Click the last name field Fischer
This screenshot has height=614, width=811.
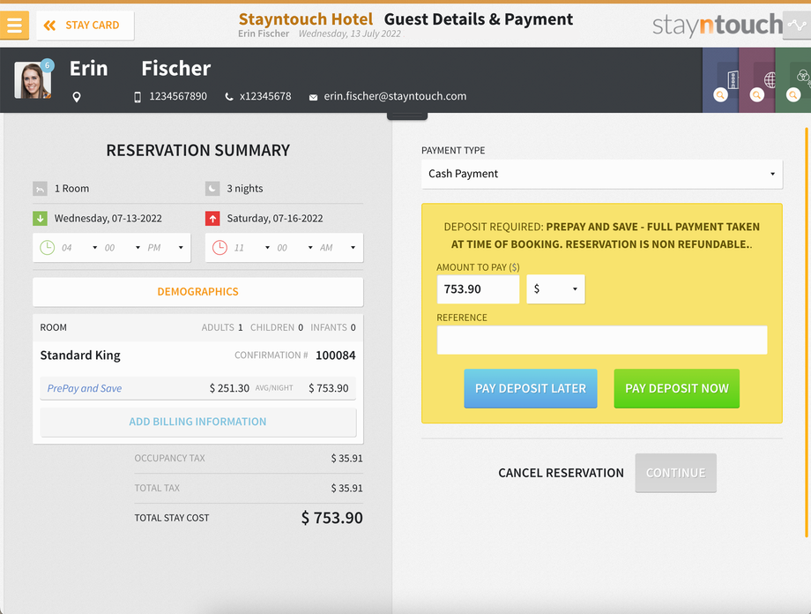click(175, 68)
